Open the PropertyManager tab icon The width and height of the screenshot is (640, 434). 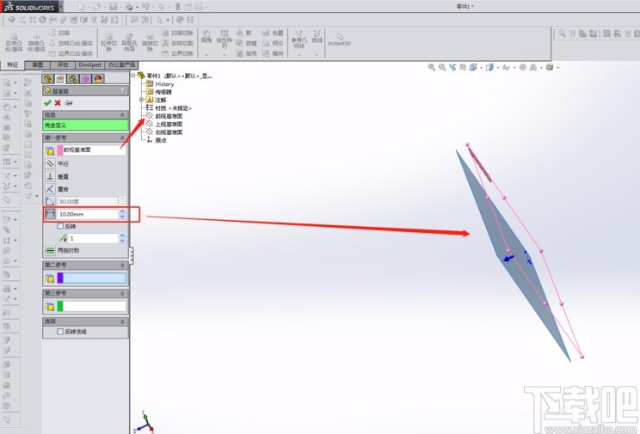60,79
